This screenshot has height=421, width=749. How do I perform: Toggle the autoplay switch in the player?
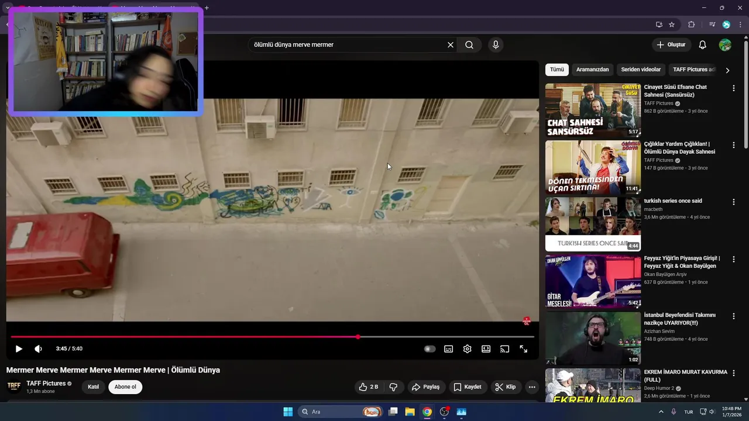430,349
